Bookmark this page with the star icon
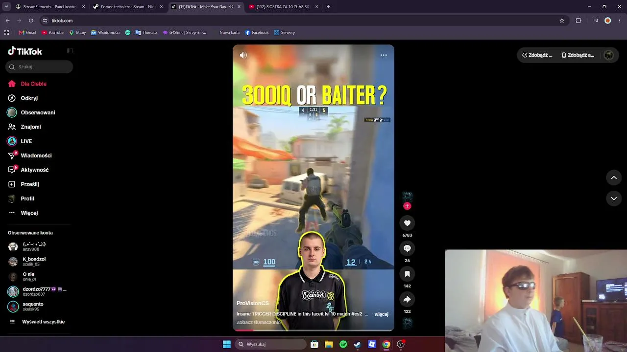Image resolution: width=627 pixels, height=352 pixels. (562, 21)
